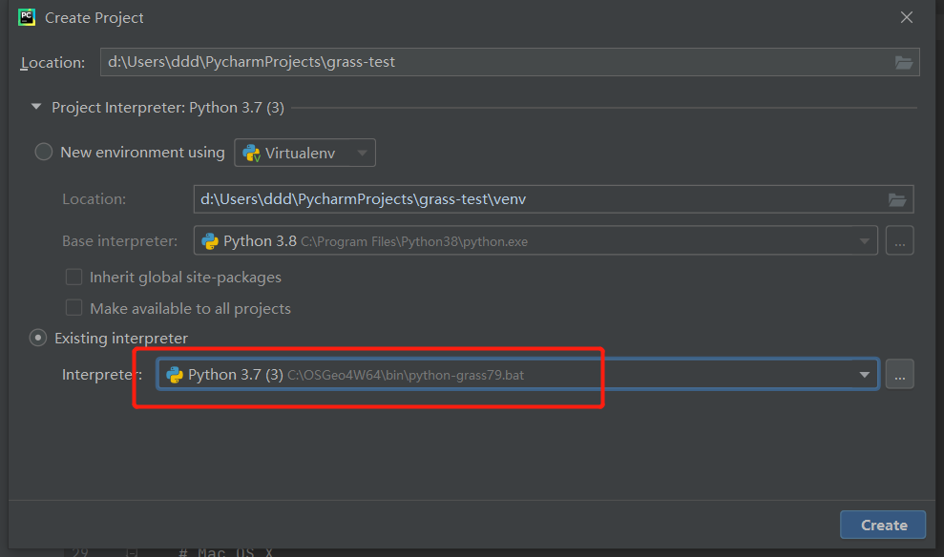Click Python icon beside Python 3.7 interpreter
This screenshot has height=557, width=944.
point(175,375)
